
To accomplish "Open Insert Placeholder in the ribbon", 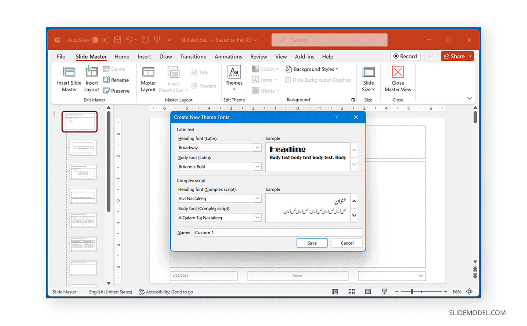I will point(173,79).
